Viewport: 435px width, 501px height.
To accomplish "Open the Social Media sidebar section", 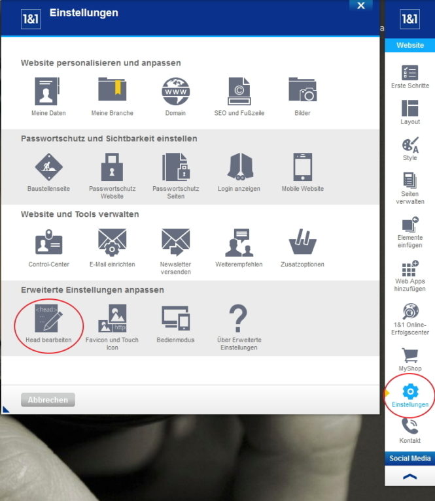I will [x=410, y=459].
